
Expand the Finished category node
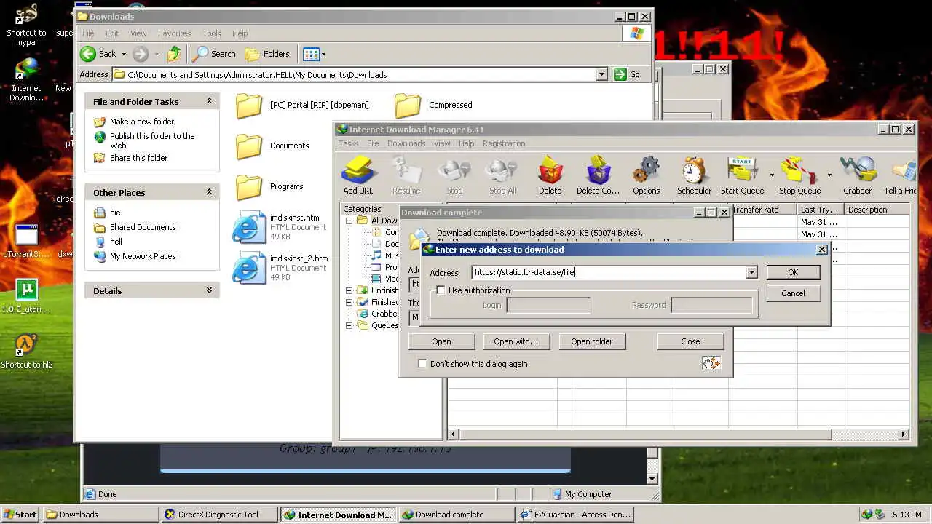tap(349, 302)
